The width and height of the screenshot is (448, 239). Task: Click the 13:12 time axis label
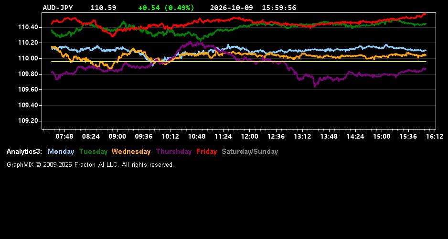[303, 137]
